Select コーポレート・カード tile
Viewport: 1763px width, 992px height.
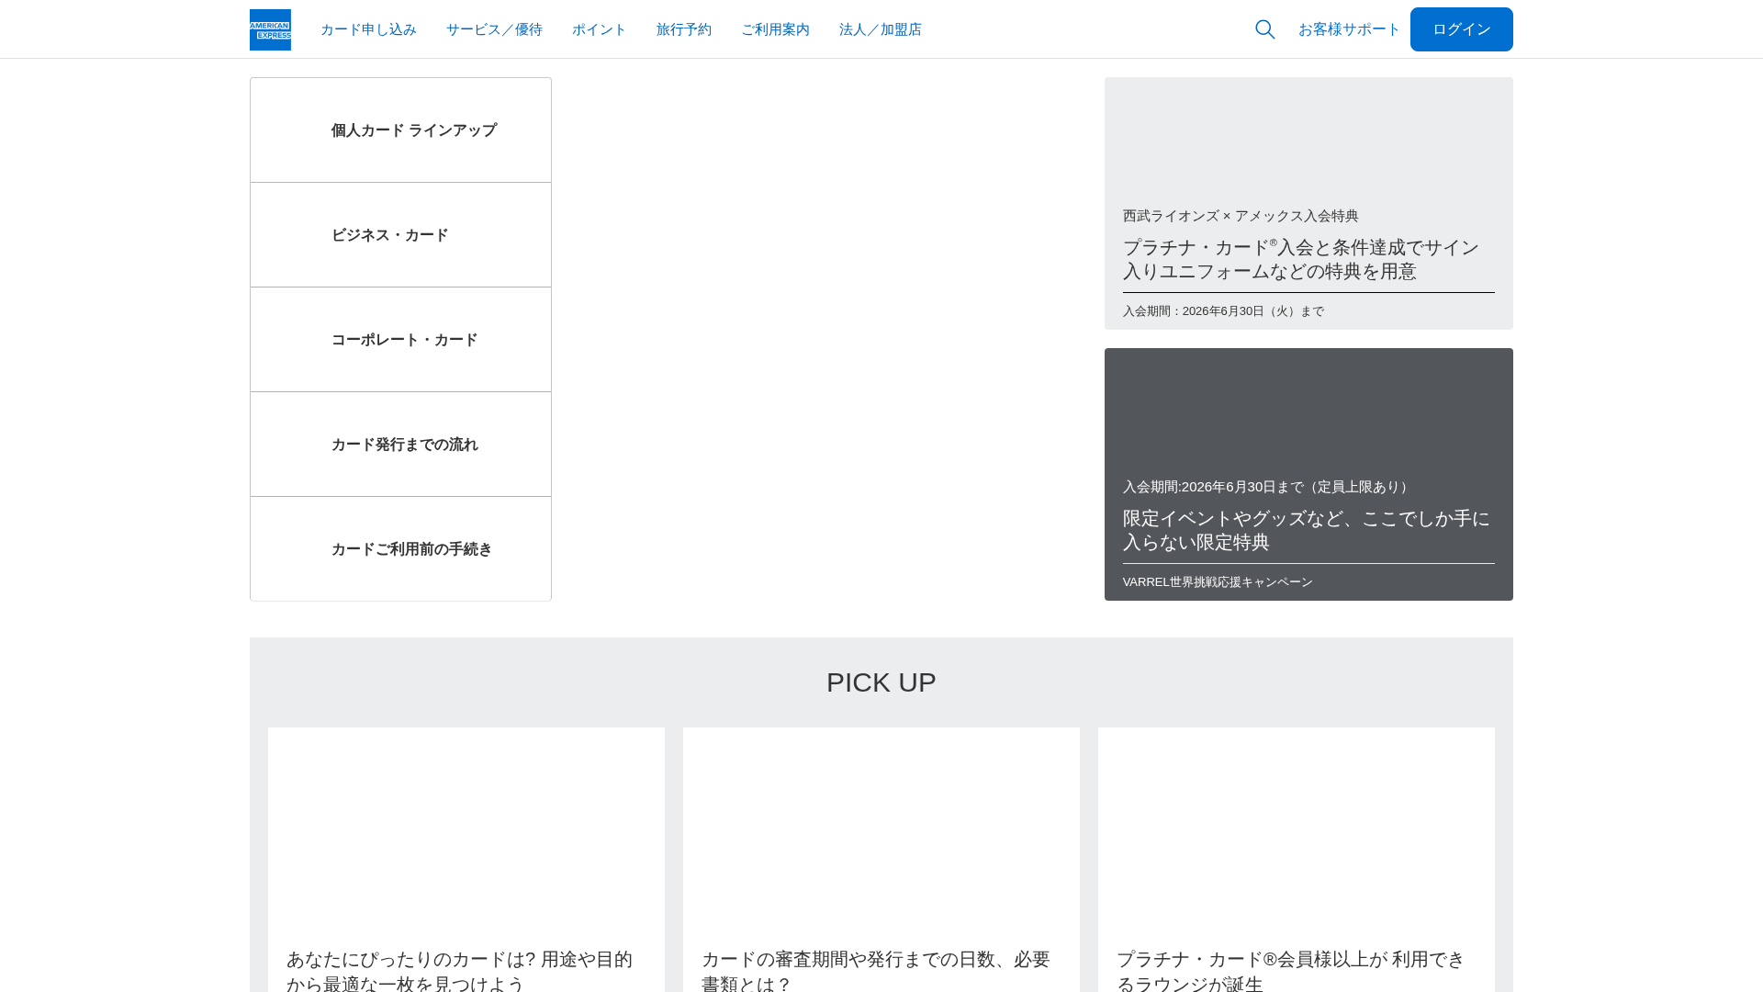click(x=400, y=340)
